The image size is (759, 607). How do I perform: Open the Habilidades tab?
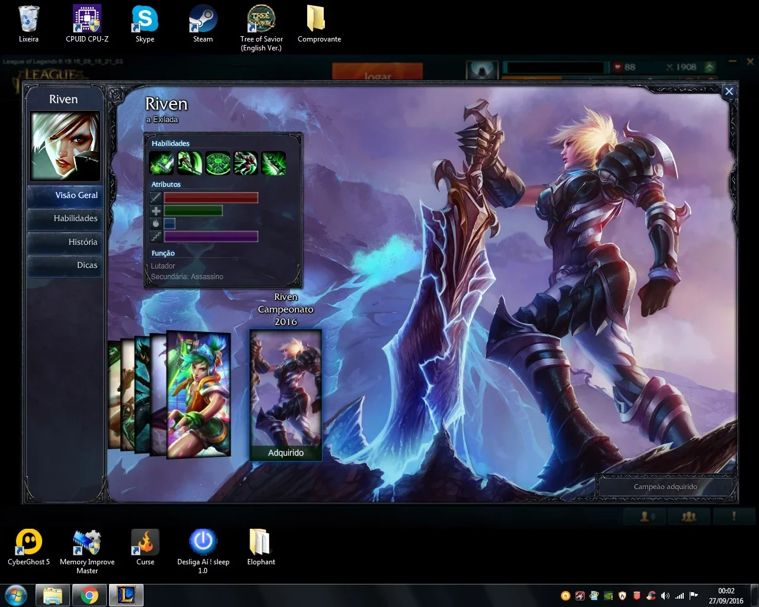pos(65,219)
